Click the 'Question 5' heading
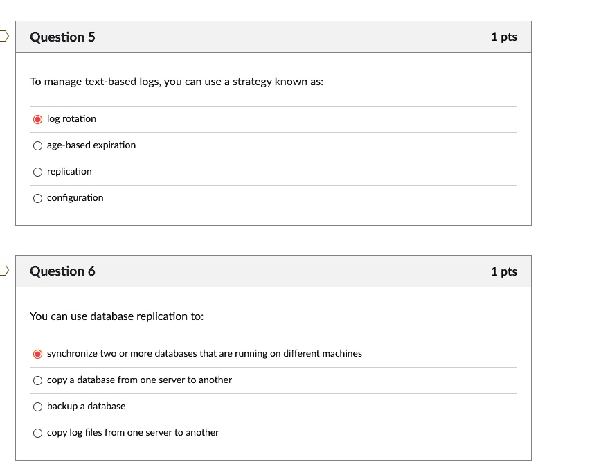 point(62,37)
